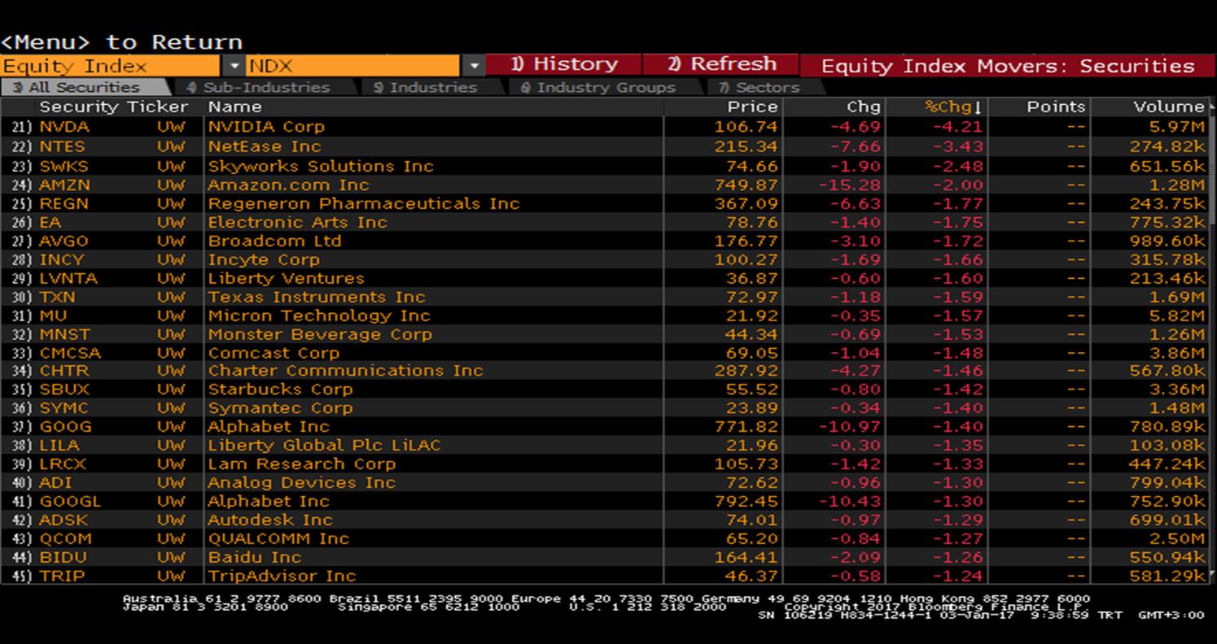This screenshot has width=1217, height=644.
Task: Select the QCOM ticker
Action: tap(65, 538)
